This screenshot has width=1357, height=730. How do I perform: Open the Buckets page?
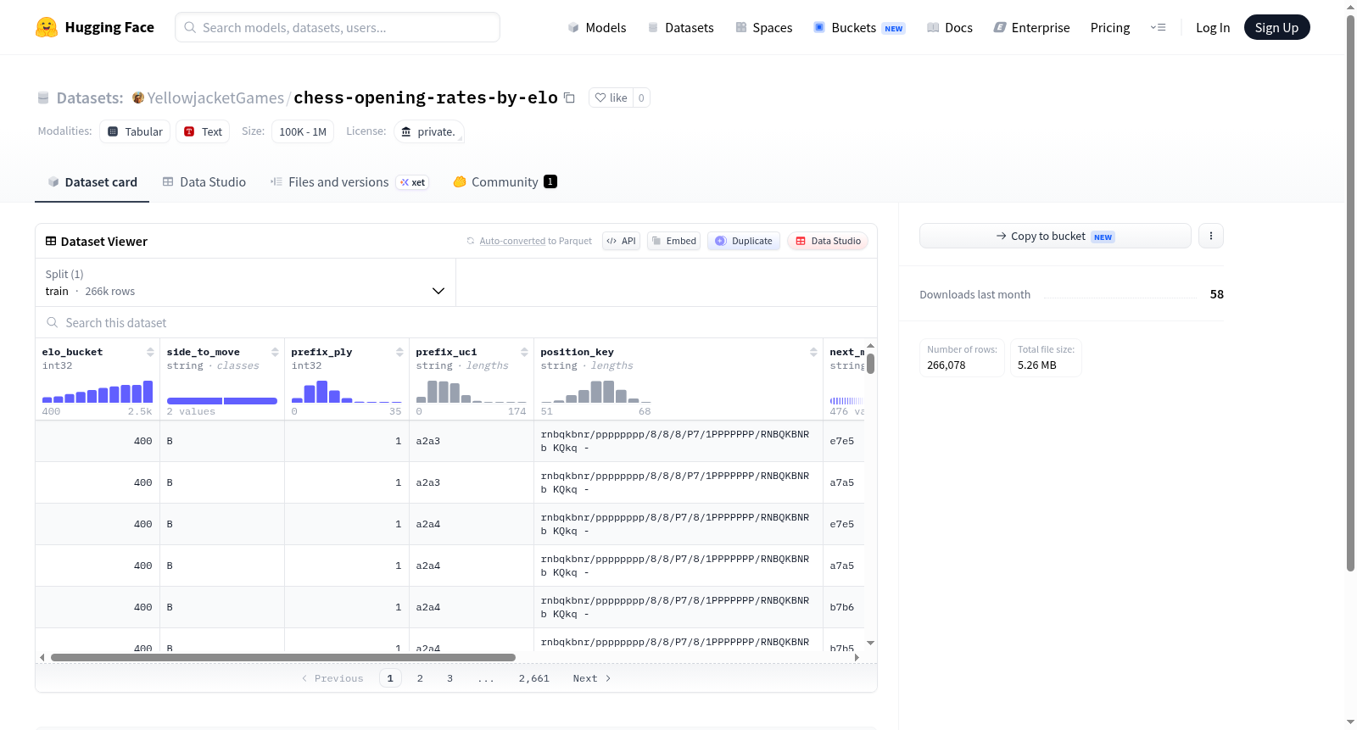coord(859,28)
